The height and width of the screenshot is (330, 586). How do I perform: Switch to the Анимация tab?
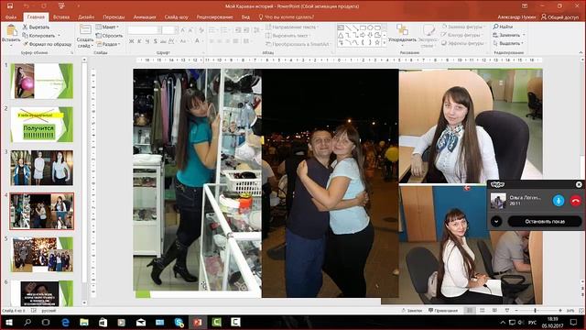(145, 17)
